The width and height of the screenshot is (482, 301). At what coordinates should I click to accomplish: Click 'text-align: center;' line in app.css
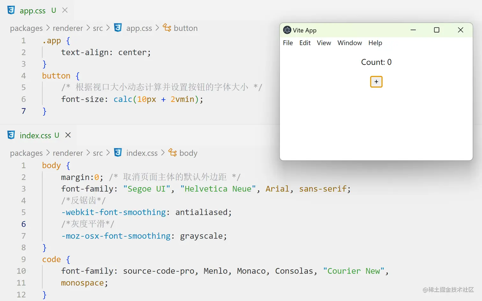106,52
